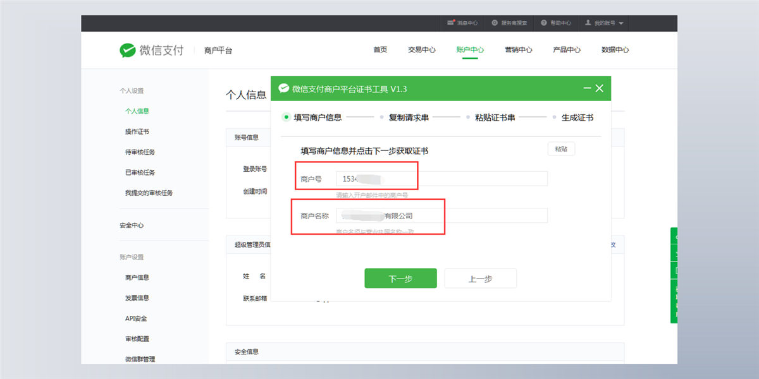Switch to 产品中心 tab

coord(567,50)
